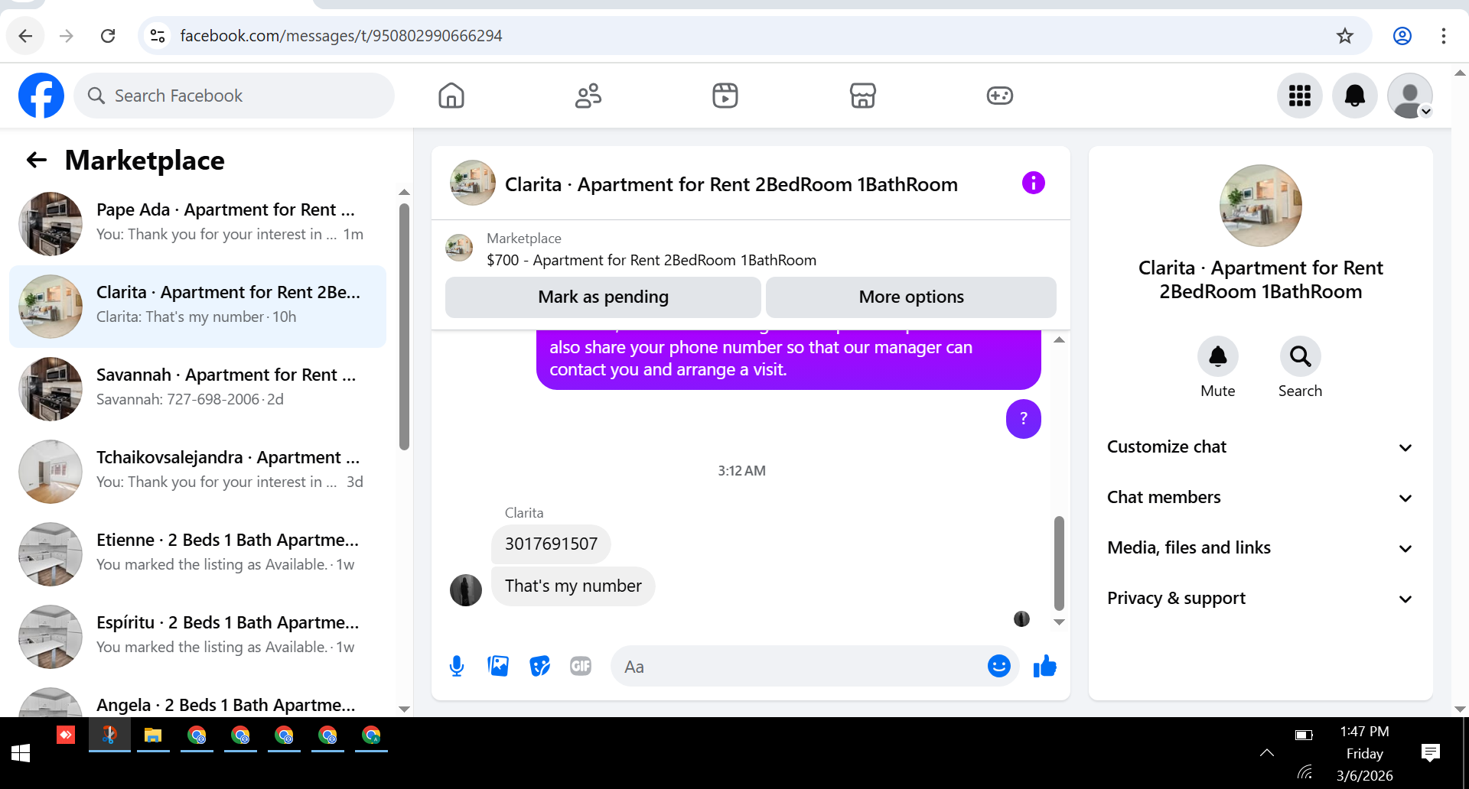
Task: Click Mark as pending button
Action: point(603,297)
